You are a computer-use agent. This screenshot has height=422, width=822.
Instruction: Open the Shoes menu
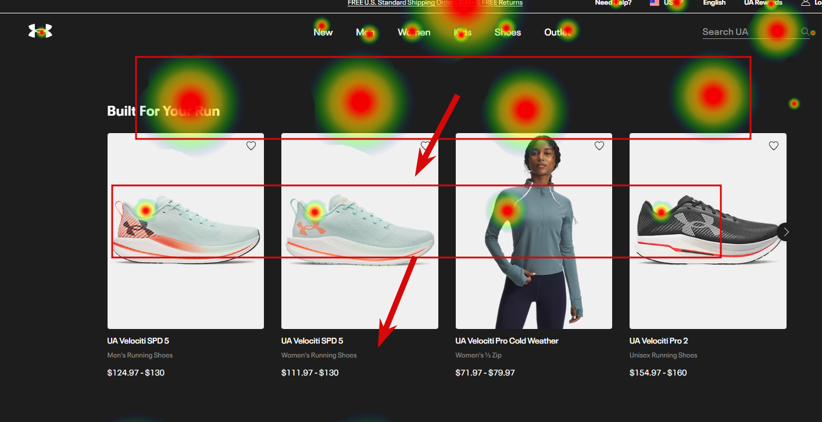tap(508, 32)
